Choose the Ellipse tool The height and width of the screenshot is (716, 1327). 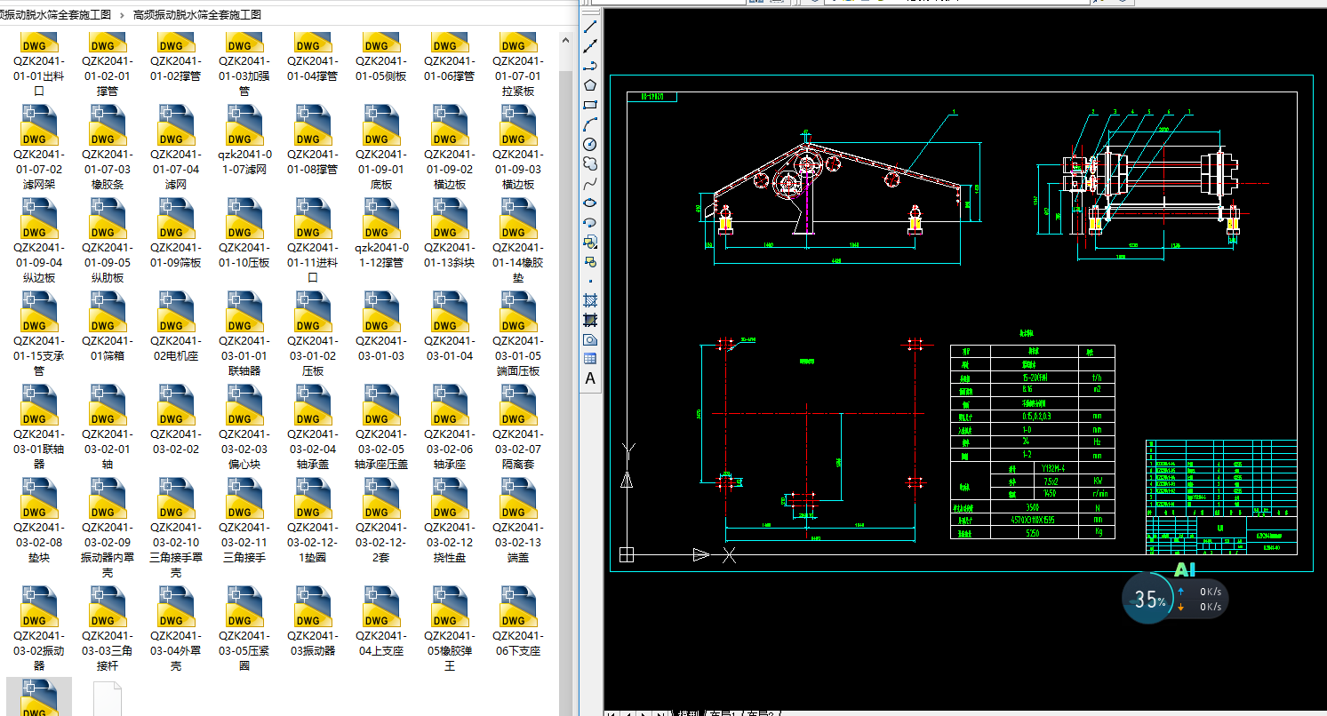coord(589,203)
